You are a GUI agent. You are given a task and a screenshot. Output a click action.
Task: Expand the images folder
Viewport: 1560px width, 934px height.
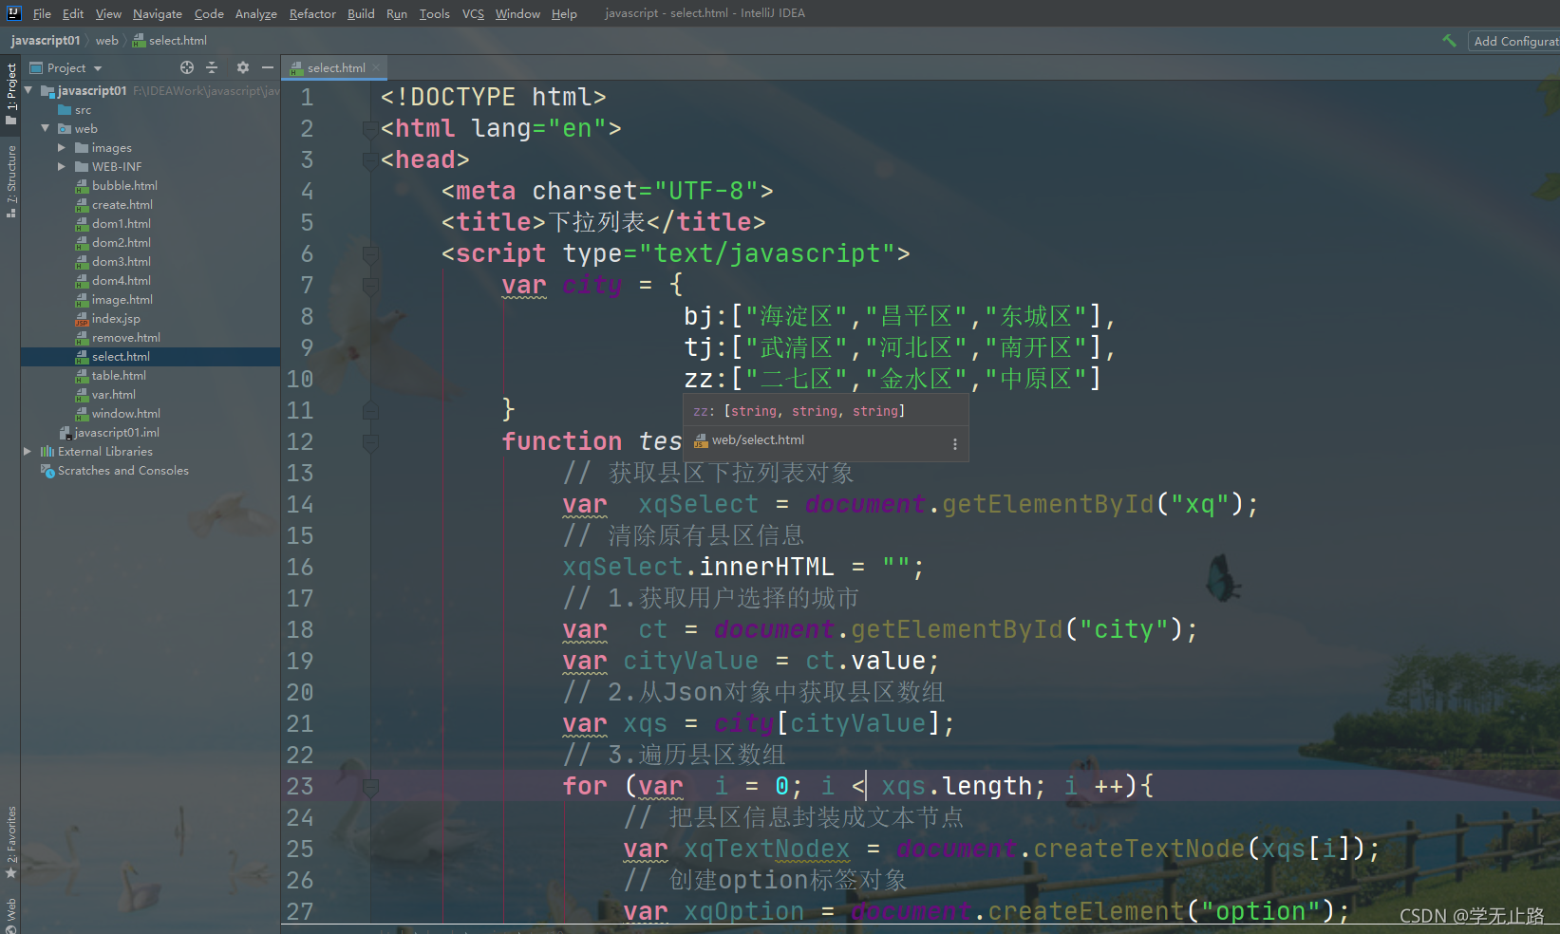click(x=62, y=147)
